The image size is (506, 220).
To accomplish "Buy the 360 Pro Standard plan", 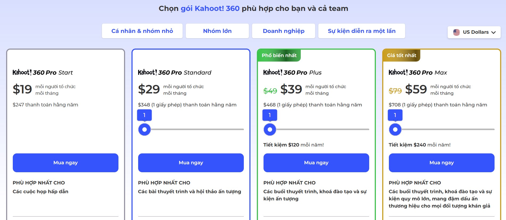I will 191,163.
